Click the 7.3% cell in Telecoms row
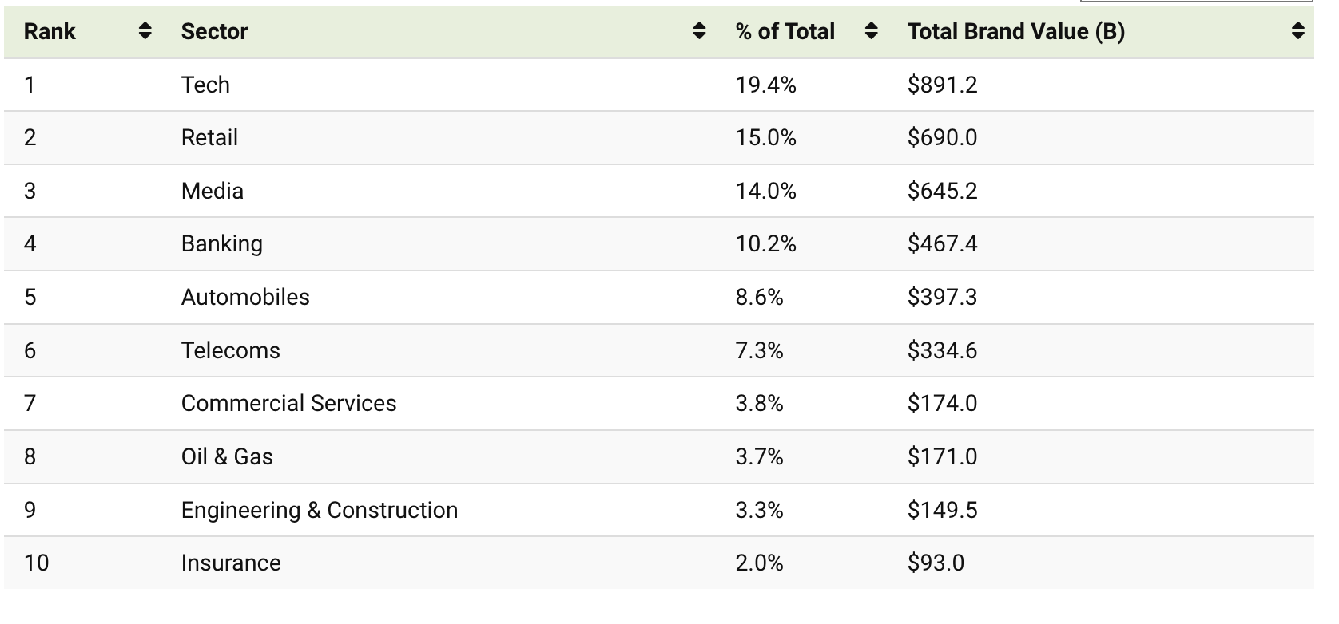 point(759,350)
